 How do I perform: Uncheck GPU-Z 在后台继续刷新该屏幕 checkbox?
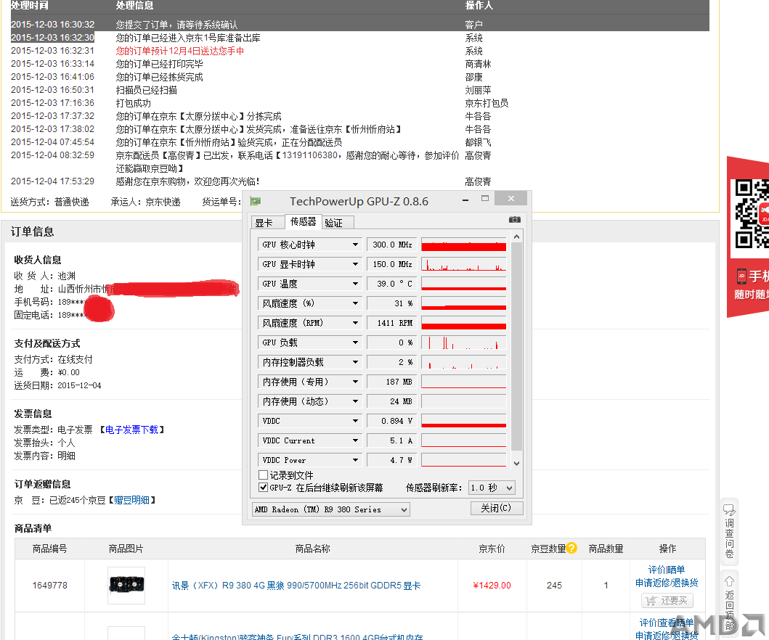(264, 487)
